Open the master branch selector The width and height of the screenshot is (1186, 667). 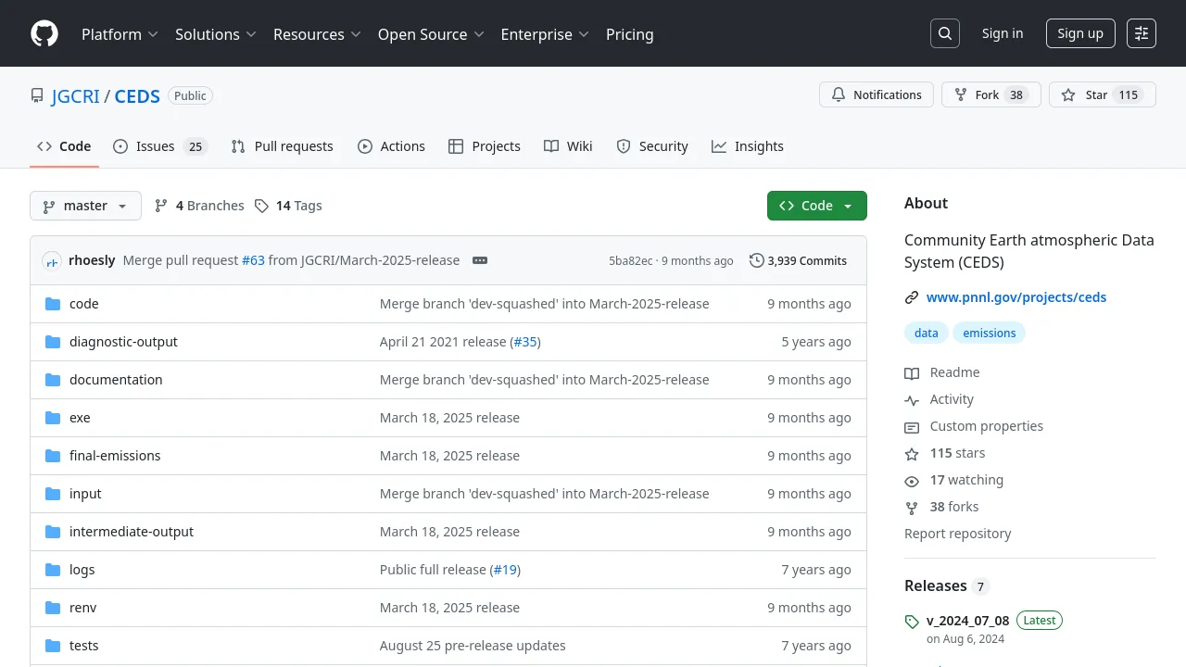coord(85,206)
